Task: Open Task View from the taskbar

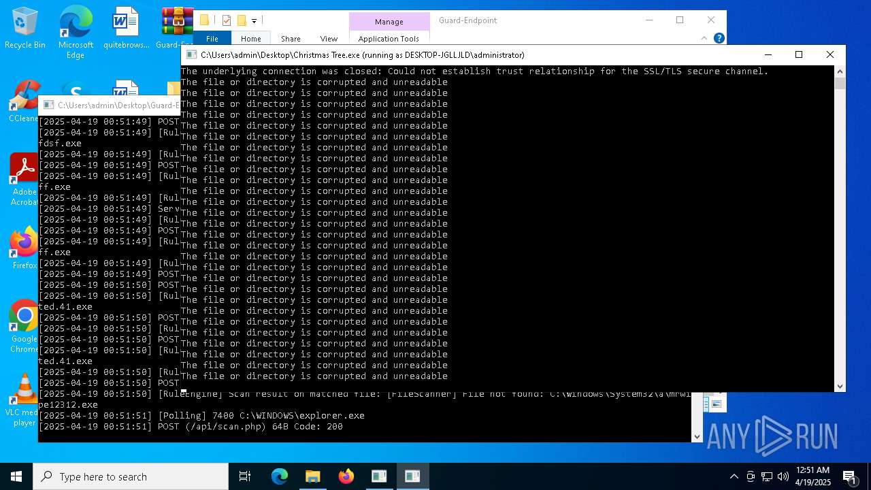Action: tap(245, 476)
